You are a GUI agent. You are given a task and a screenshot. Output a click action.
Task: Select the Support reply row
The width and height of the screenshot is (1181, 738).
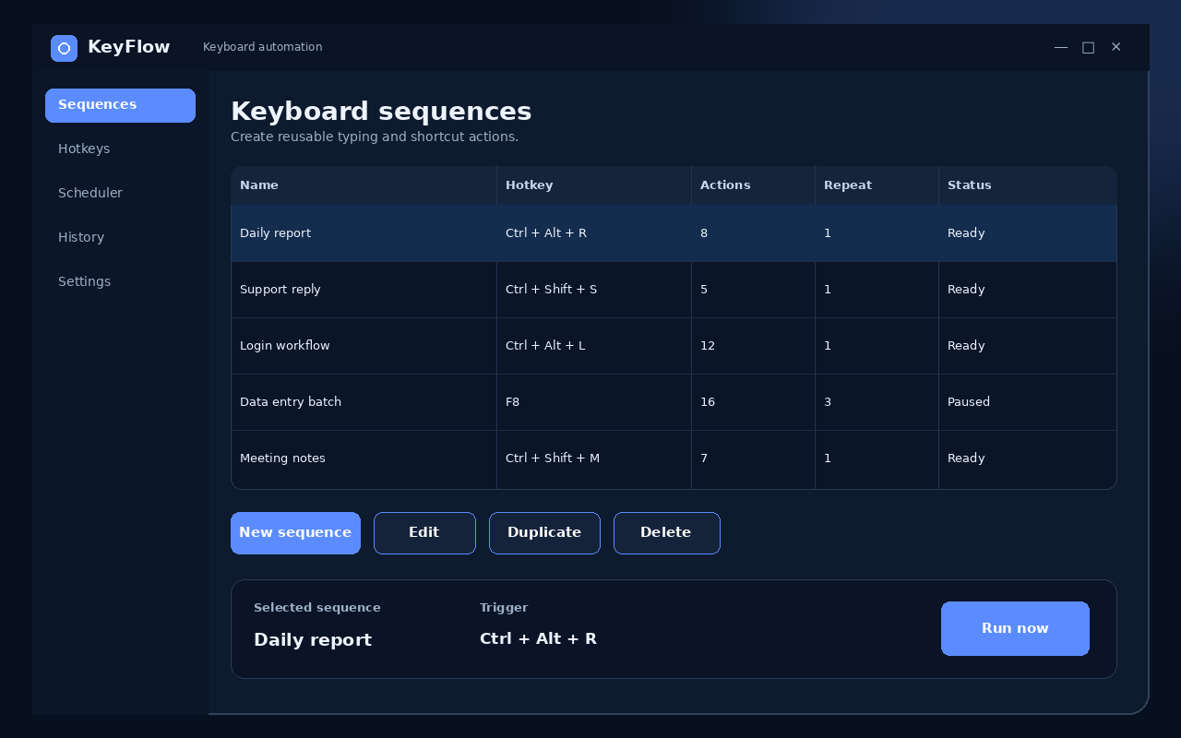point(674,290)
